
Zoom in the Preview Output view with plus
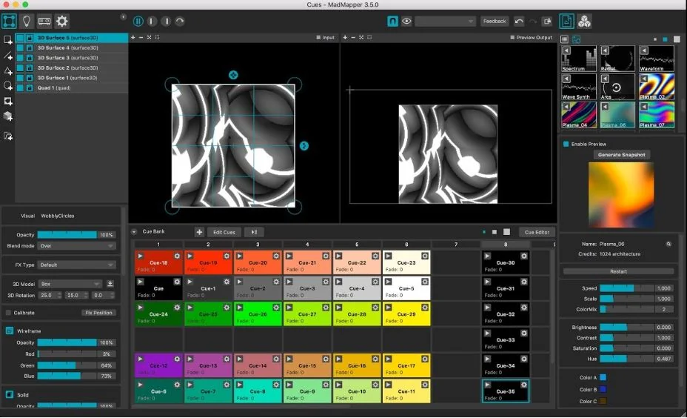click(345, 38)
